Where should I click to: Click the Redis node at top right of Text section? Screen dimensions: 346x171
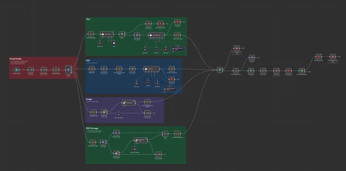coord(177,22)
